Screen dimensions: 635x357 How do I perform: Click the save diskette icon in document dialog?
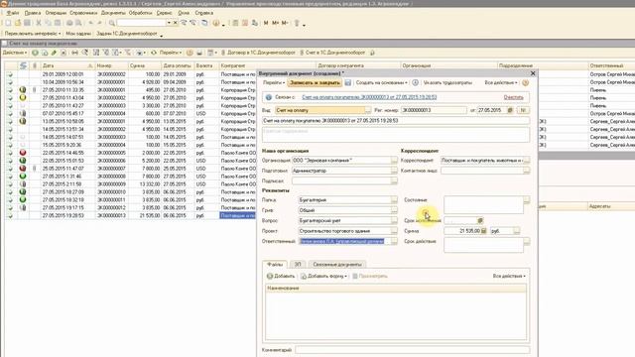pyautogui.click(x=348, y=82)
